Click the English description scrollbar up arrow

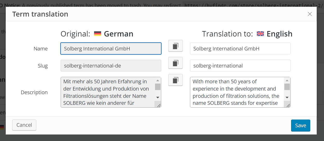pos(287,80)
